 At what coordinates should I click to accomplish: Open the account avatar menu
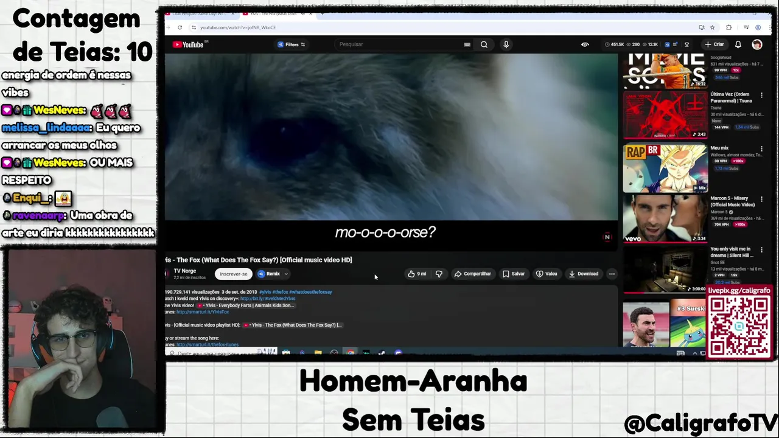(x=757, y=44)
